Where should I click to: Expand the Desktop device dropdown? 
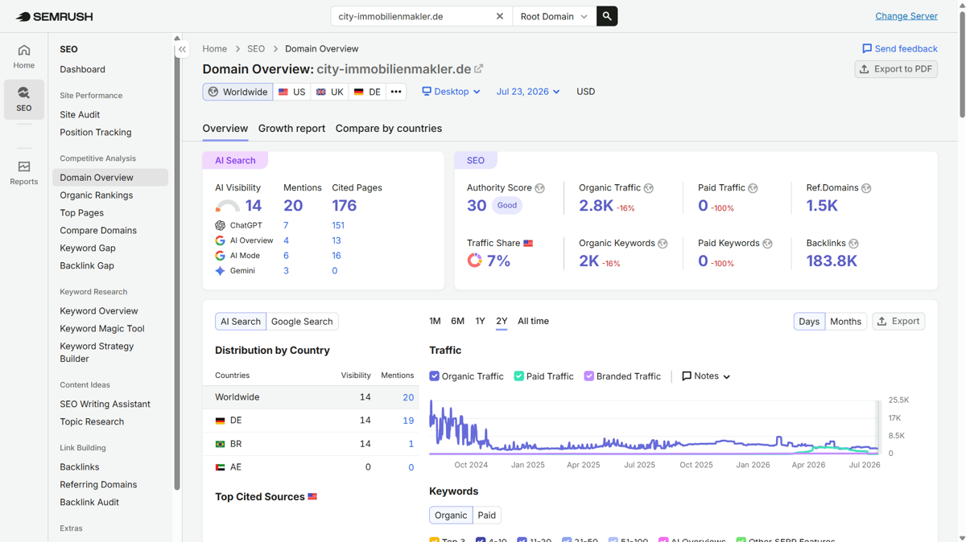tap(451, 92)
